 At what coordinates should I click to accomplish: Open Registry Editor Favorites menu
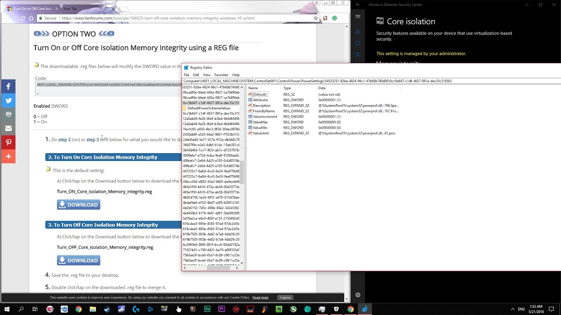tap(221, 75)
